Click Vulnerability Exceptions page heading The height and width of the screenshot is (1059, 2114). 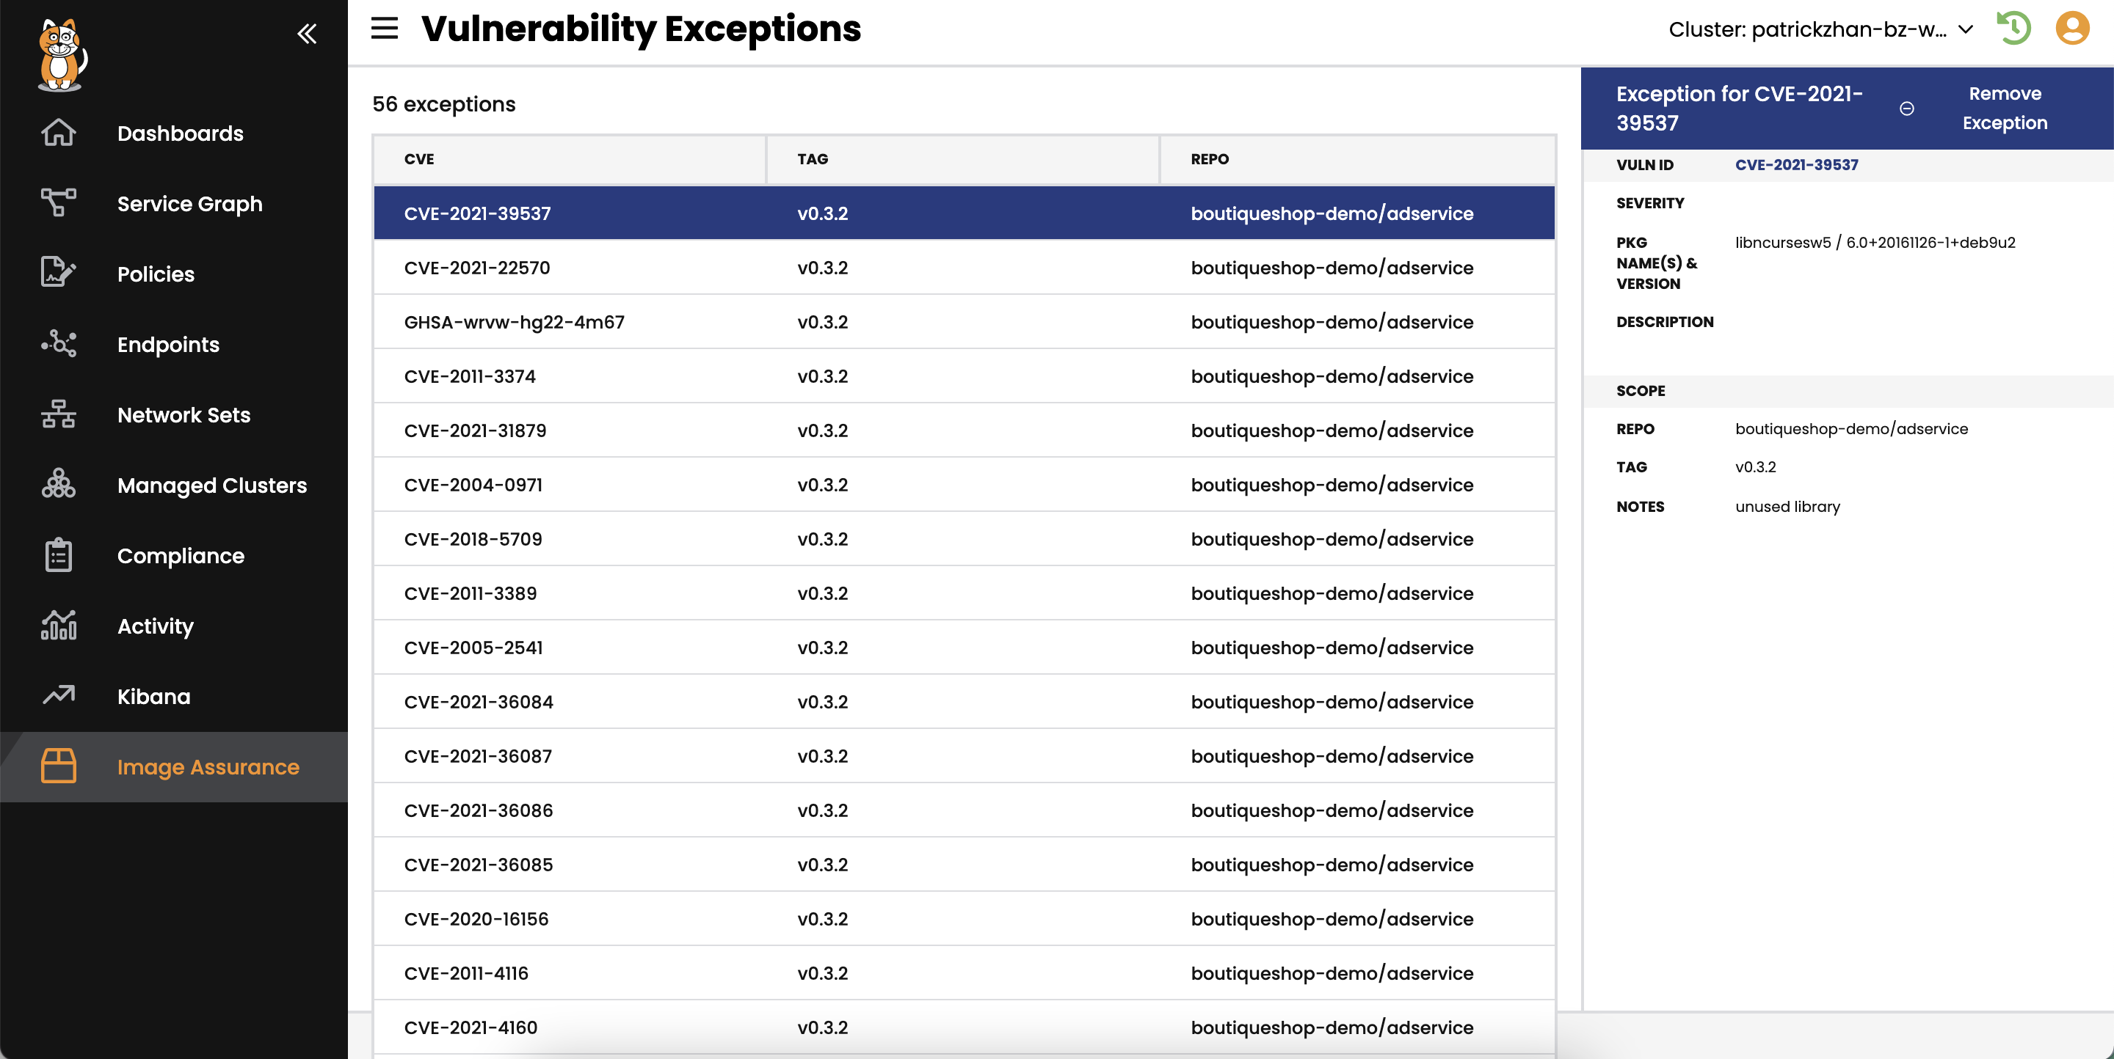click(641, 29)
